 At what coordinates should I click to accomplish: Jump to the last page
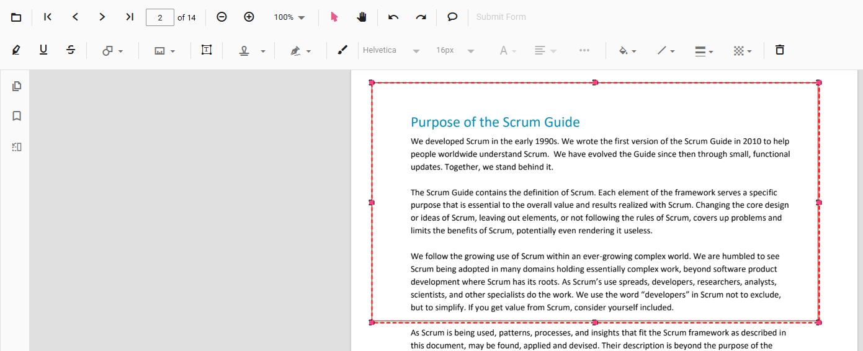130,17
